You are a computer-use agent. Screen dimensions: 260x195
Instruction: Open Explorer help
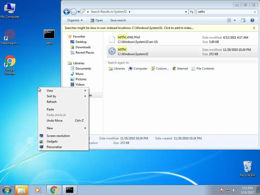pyautogui.click(x=252, y=20)
